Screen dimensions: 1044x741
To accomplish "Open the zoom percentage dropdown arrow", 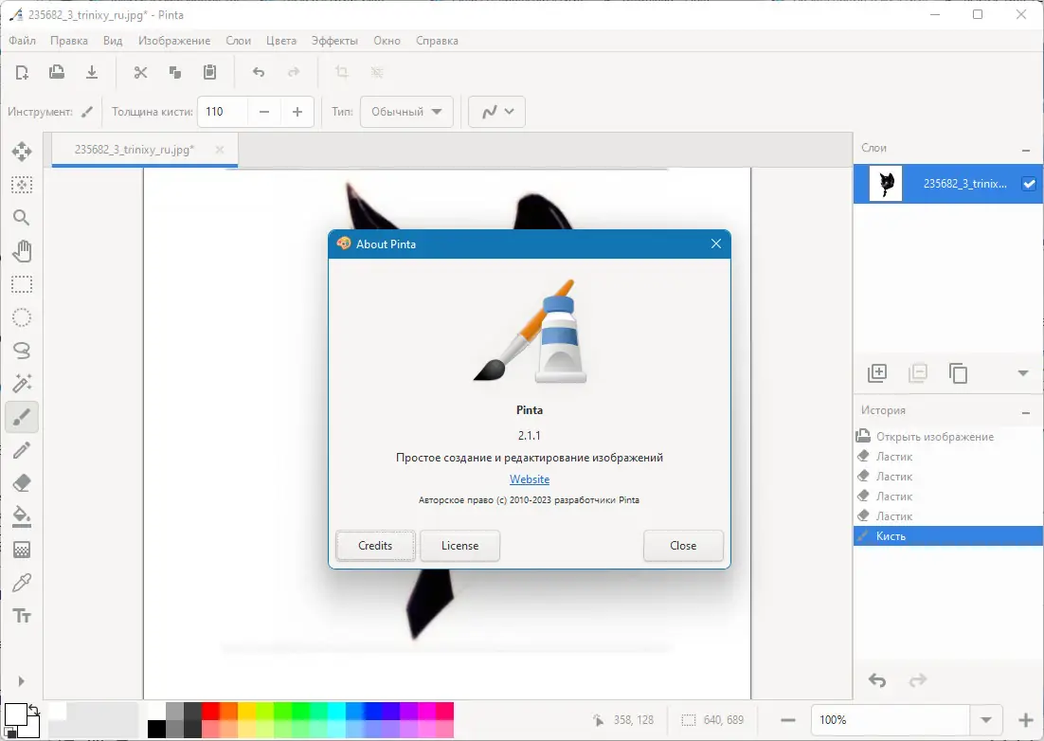I will click(986, 720).
